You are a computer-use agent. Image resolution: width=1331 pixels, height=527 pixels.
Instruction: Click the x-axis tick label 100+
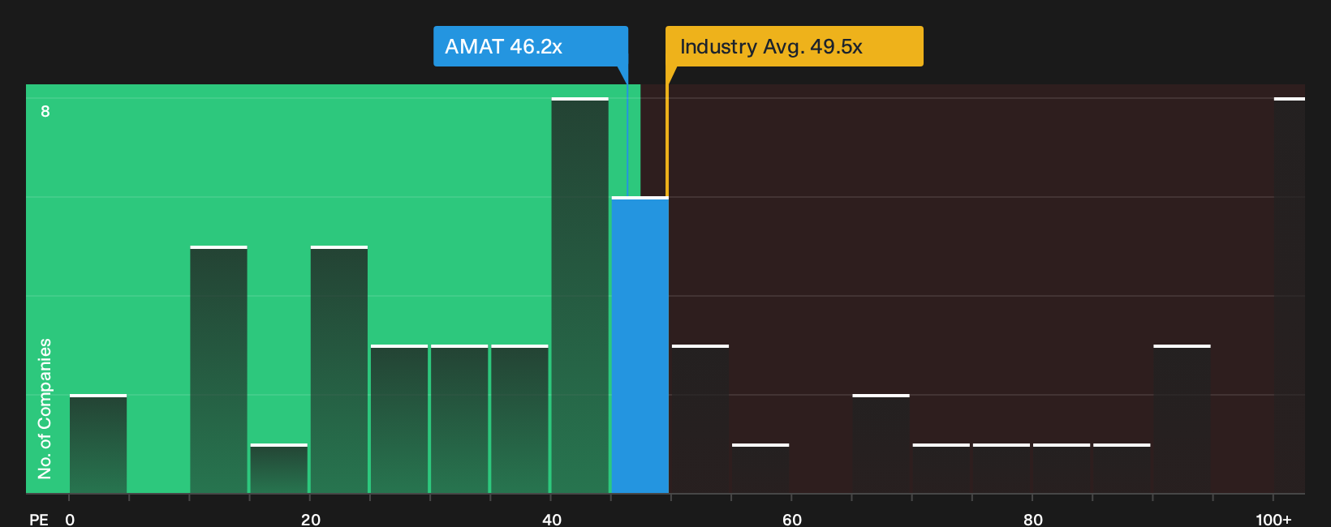(1273, 519)
